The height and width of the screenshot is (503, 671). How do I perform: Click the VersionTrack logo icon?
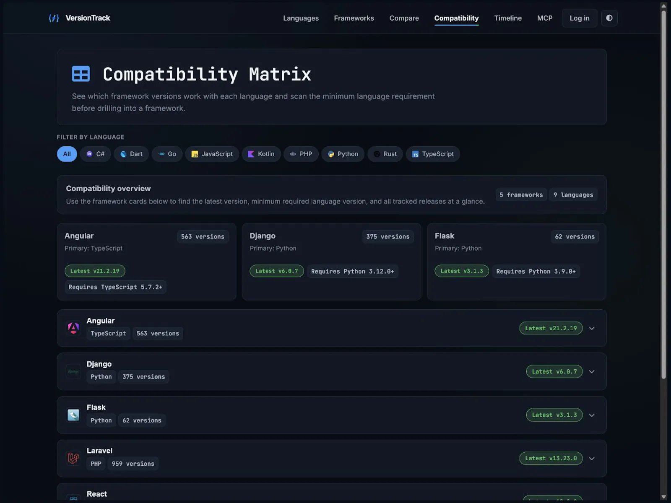pyautogui.click(x=54, y=18)
